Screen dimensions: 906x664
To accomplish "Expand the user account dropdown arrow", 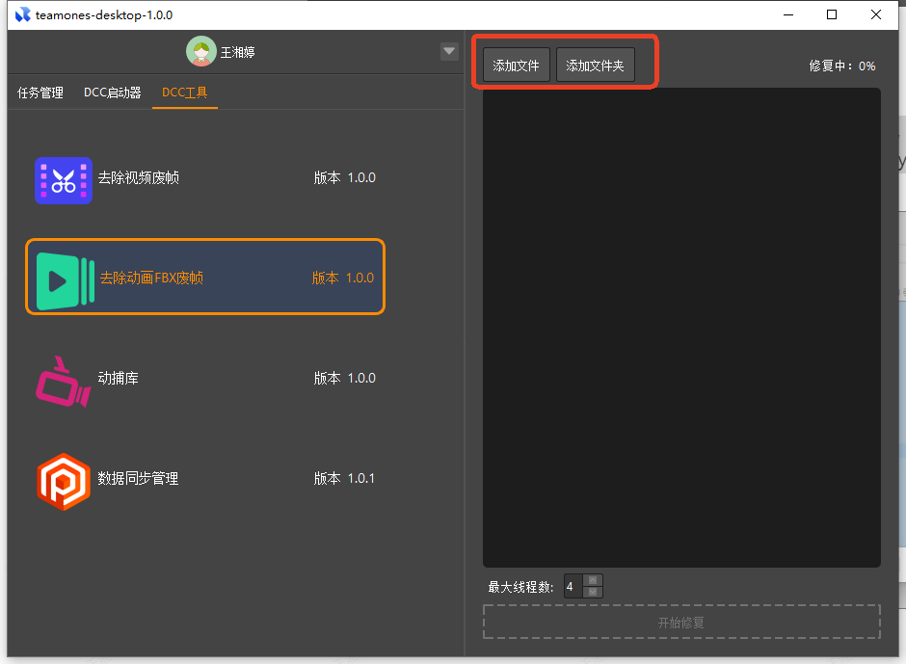I will point(449,52).
